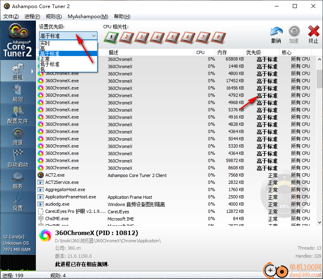Click the 12872 KB memory value

click(x=235, y=211)
